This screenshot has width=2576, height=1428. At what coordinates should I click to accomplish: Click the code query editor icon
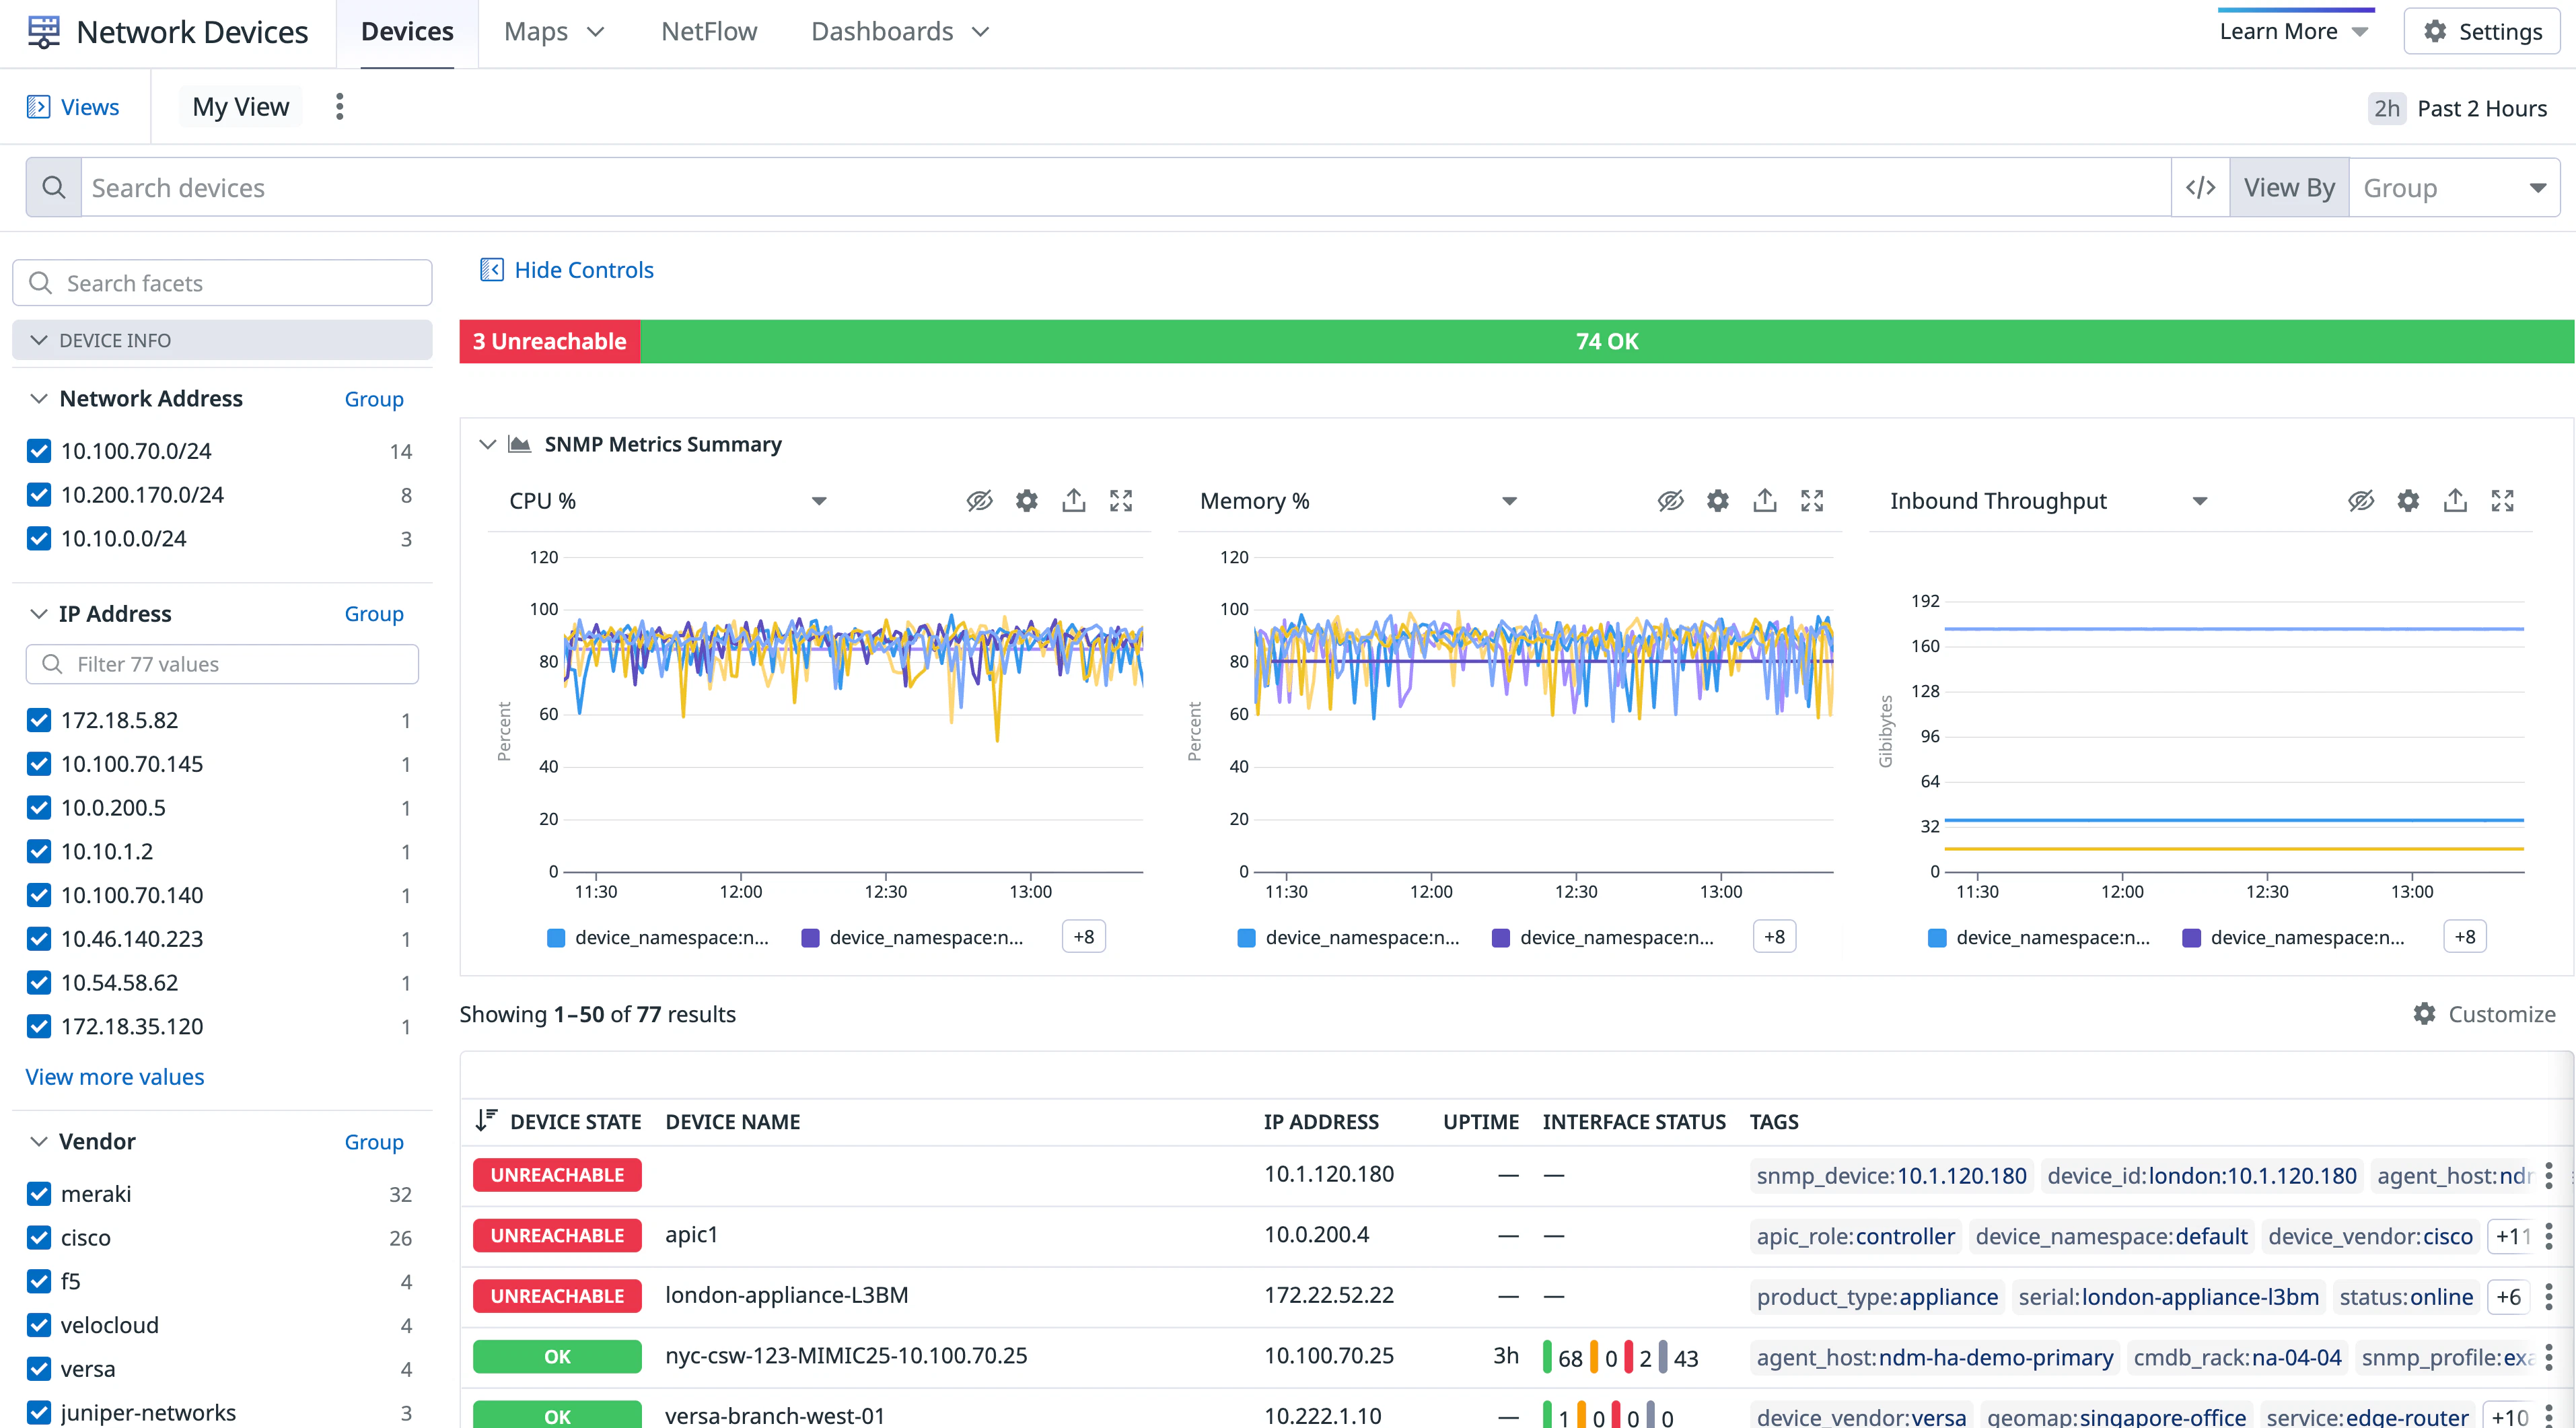tap(2200, 188)
